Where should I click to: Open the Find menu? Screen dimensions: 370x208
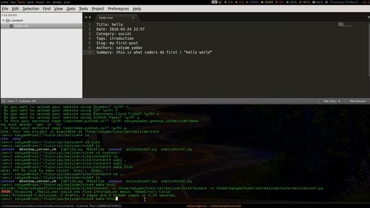[46, 9]
